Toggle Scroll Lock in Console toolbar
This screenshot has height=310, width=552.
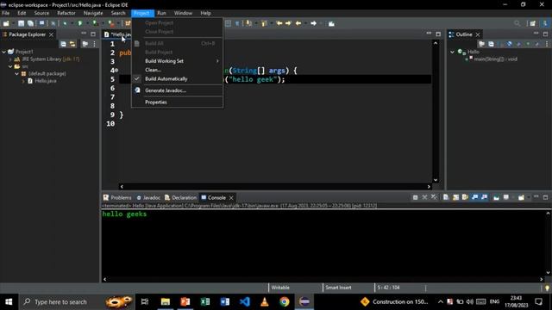point(455,197)
